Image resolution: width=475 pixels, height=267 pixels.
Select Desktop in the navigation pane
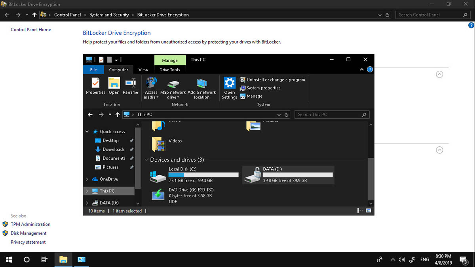click(x=110, y=140)
